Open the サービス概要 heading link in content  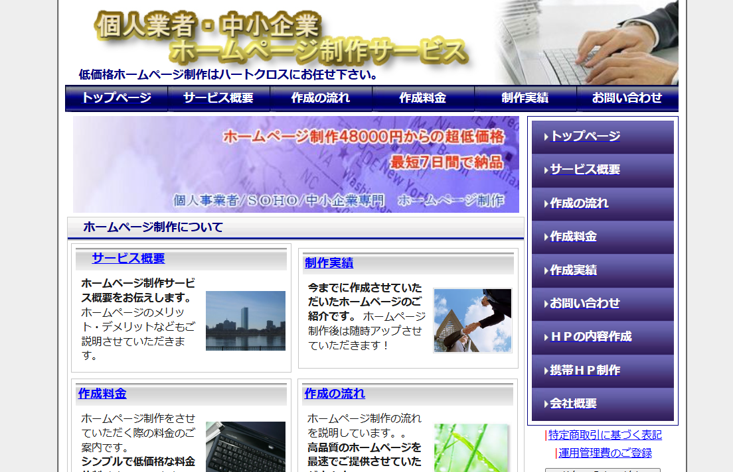pyautogui.click(x=128, y=259)
